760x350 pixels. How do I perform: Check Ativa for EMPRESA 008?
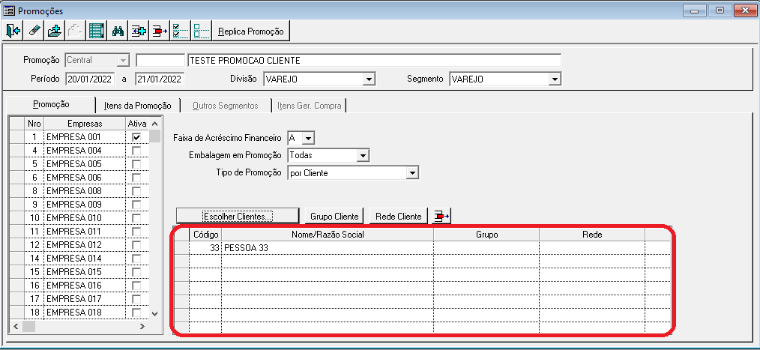tap(136, 191)
